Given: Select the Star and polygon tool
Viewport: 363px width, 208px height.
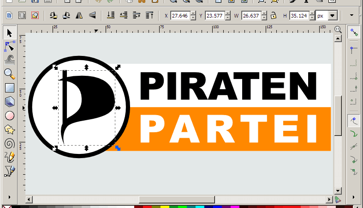Looking at the screenshot, I should click(10, 129).
